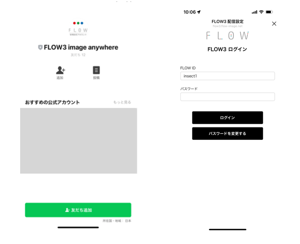
Task: Open もっと見る for recommended accounts
Action: [122, 103]
